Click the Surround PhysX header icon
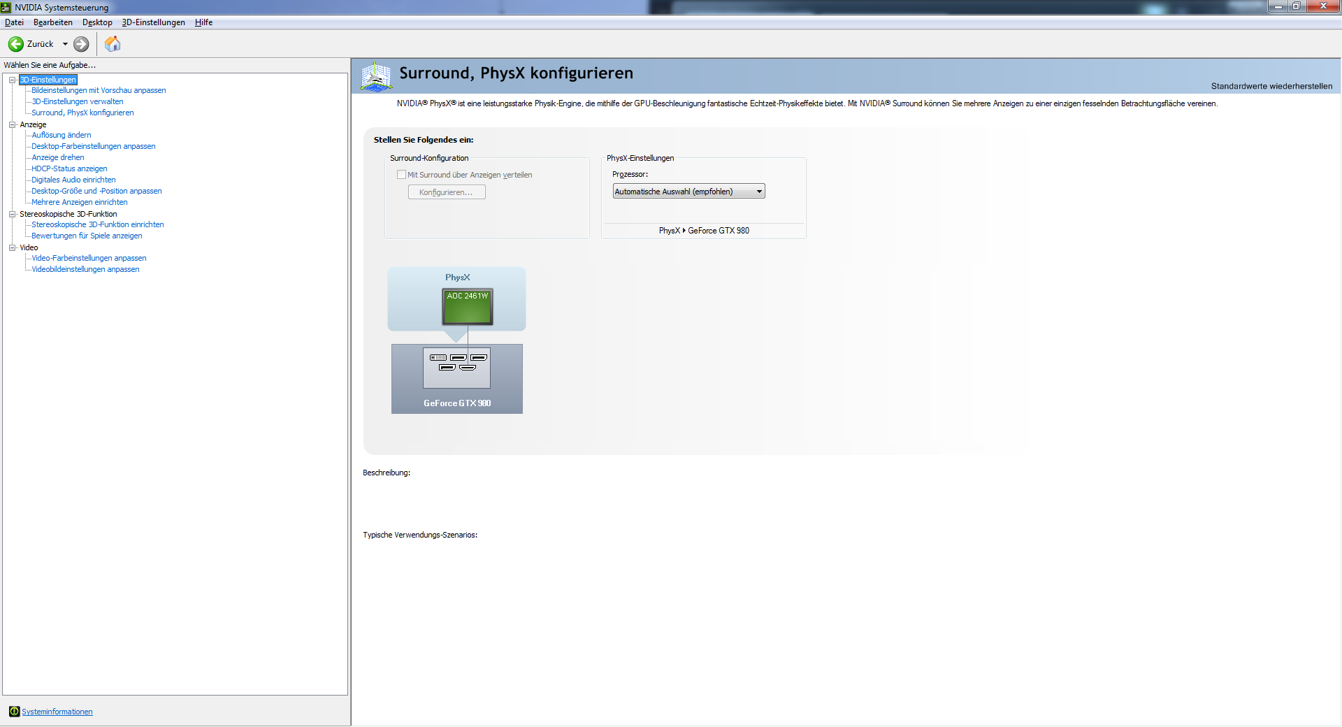1342x727 pixels. tap(376, 77)
